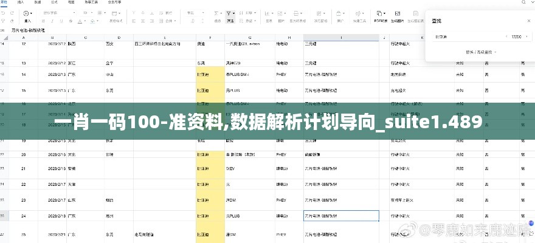Click the redo arrow icon
This screenshot has width=535, height=243.
coord(12,13)
